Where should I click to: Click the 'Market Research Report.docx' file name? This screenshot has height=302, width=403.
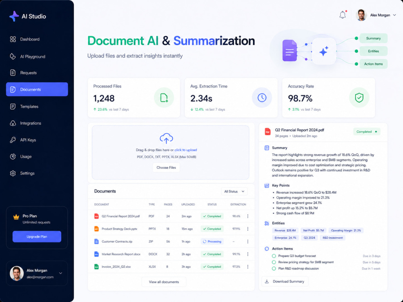[x=121, y=254]
